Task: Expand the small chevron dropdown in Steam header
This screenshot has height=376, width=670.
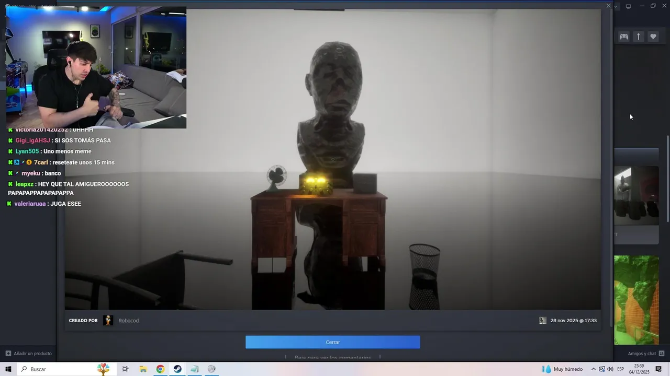Action: 616,6
